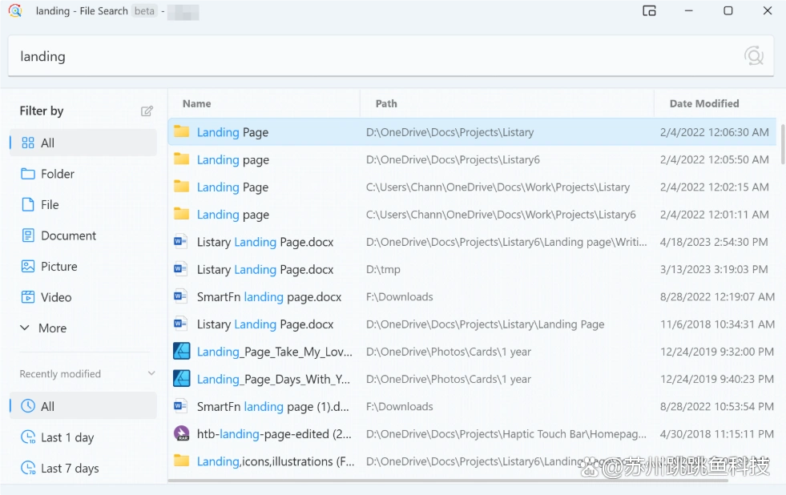This screenshot has width=786, height=495.
Task: Click folder icon of Landing Page in D:\...\Listary
Action: coord(181,132)
